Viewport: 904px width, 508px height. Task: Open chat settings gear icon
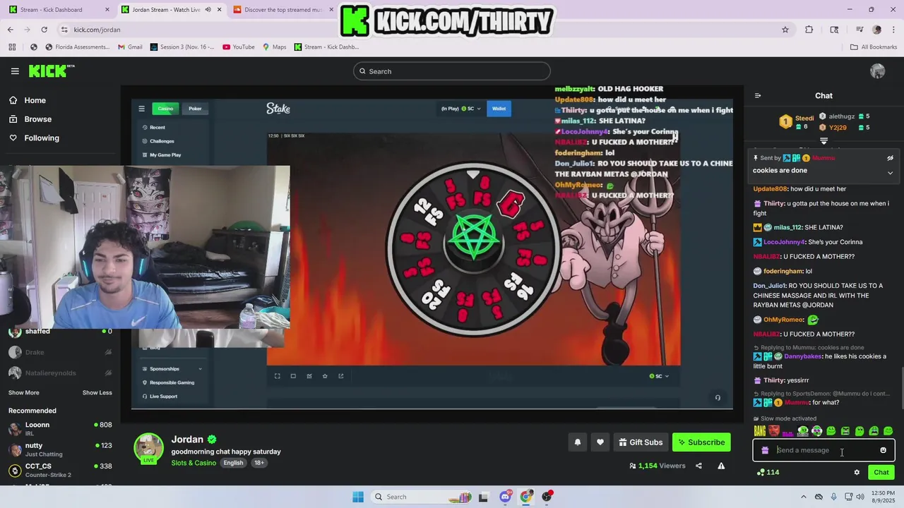click(857, 472)
